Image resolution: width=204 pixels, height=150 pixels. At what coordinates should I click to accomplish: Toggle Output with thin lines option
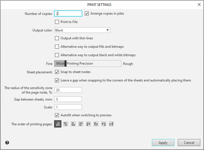point(57,38)
